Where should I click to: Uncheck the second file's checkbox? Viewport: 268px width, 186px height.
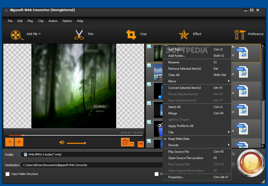click(149, 65)
